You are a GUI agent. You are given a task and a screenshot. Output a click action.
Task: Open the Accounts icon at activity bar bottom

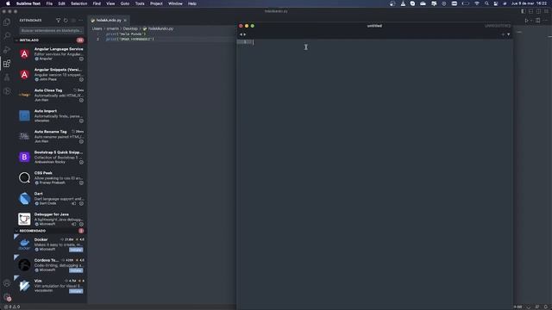point(7,283)
